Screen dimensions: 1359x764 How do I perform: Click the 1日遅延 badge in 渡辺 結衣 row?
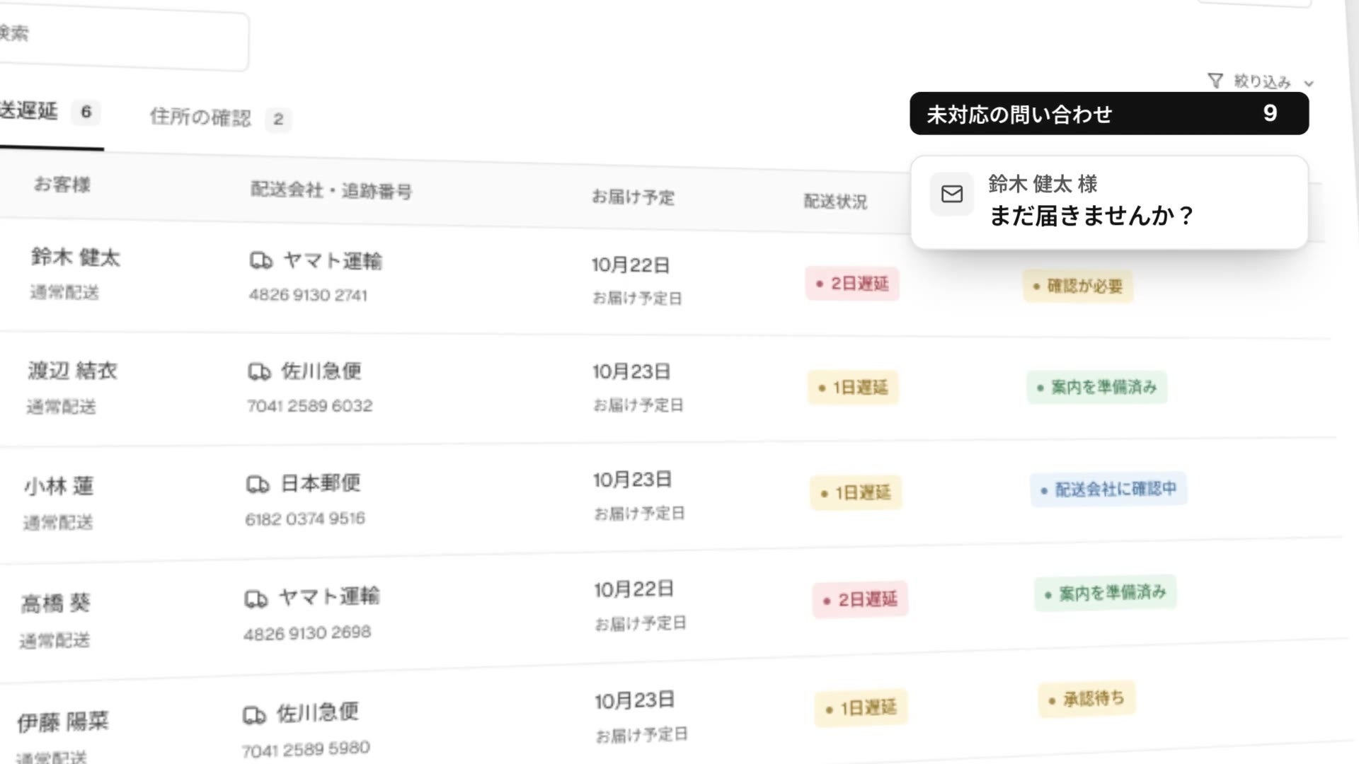[x=853, y=388]
